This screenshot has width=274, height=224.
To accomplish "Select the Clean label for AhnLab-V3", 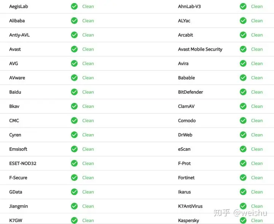I will 257,6.
